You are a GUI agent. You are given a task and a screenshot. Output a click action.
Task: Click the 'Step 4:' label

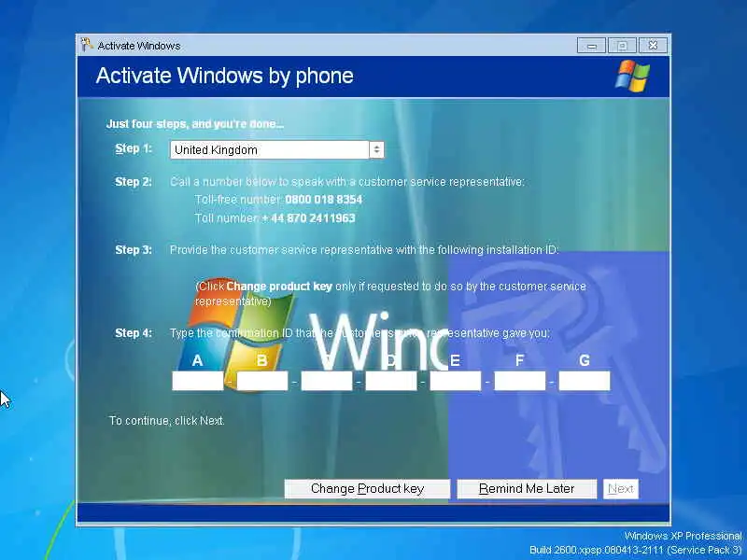point(134,333)
